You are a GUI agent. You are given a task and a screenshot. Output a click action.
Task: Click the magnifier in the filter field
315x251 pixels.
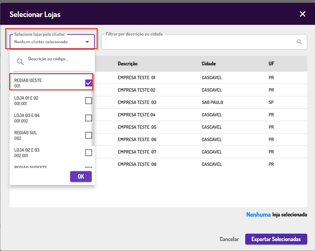click(299, 42)
